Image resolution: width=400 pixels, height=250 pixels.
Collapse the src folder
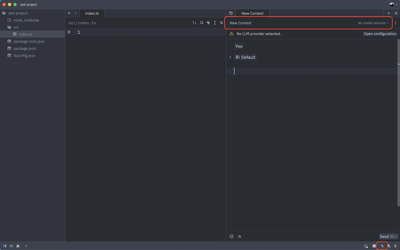click(16, 27)
